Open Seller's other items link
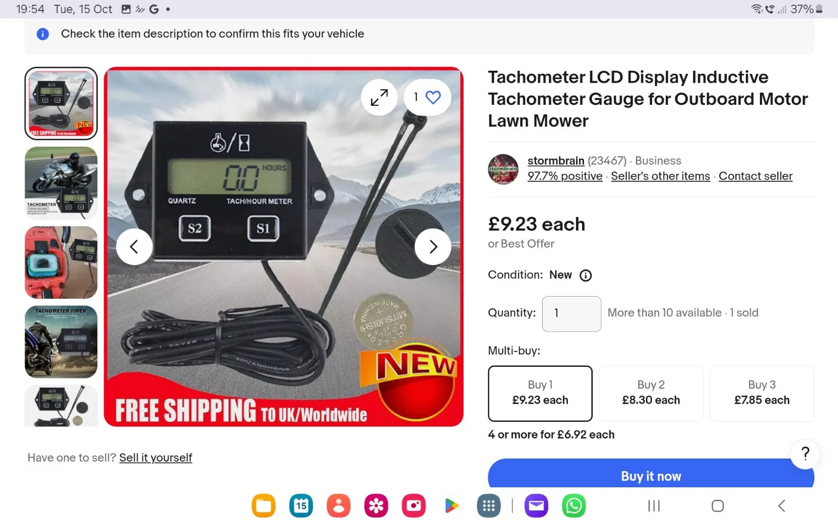The width and height of the screenshot is (838, 524). click(x=660, y=176)
